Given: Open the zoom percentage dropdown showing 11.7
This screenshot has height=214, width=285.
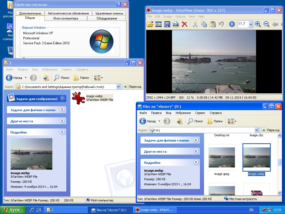Looking at the screenshot, I should click(251, 25).
